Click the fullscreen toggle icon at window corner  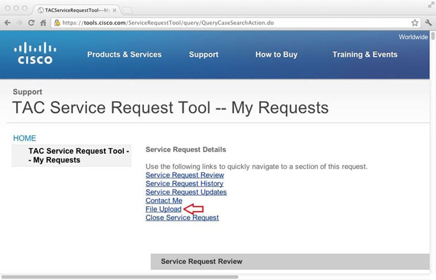tap(431, 4)
